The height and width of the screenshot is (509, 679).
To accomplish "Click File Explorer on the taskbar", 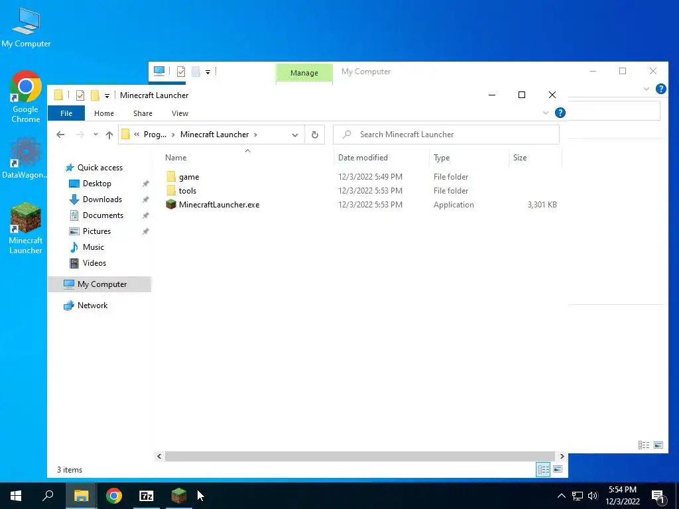I will (x=81, y=496).
